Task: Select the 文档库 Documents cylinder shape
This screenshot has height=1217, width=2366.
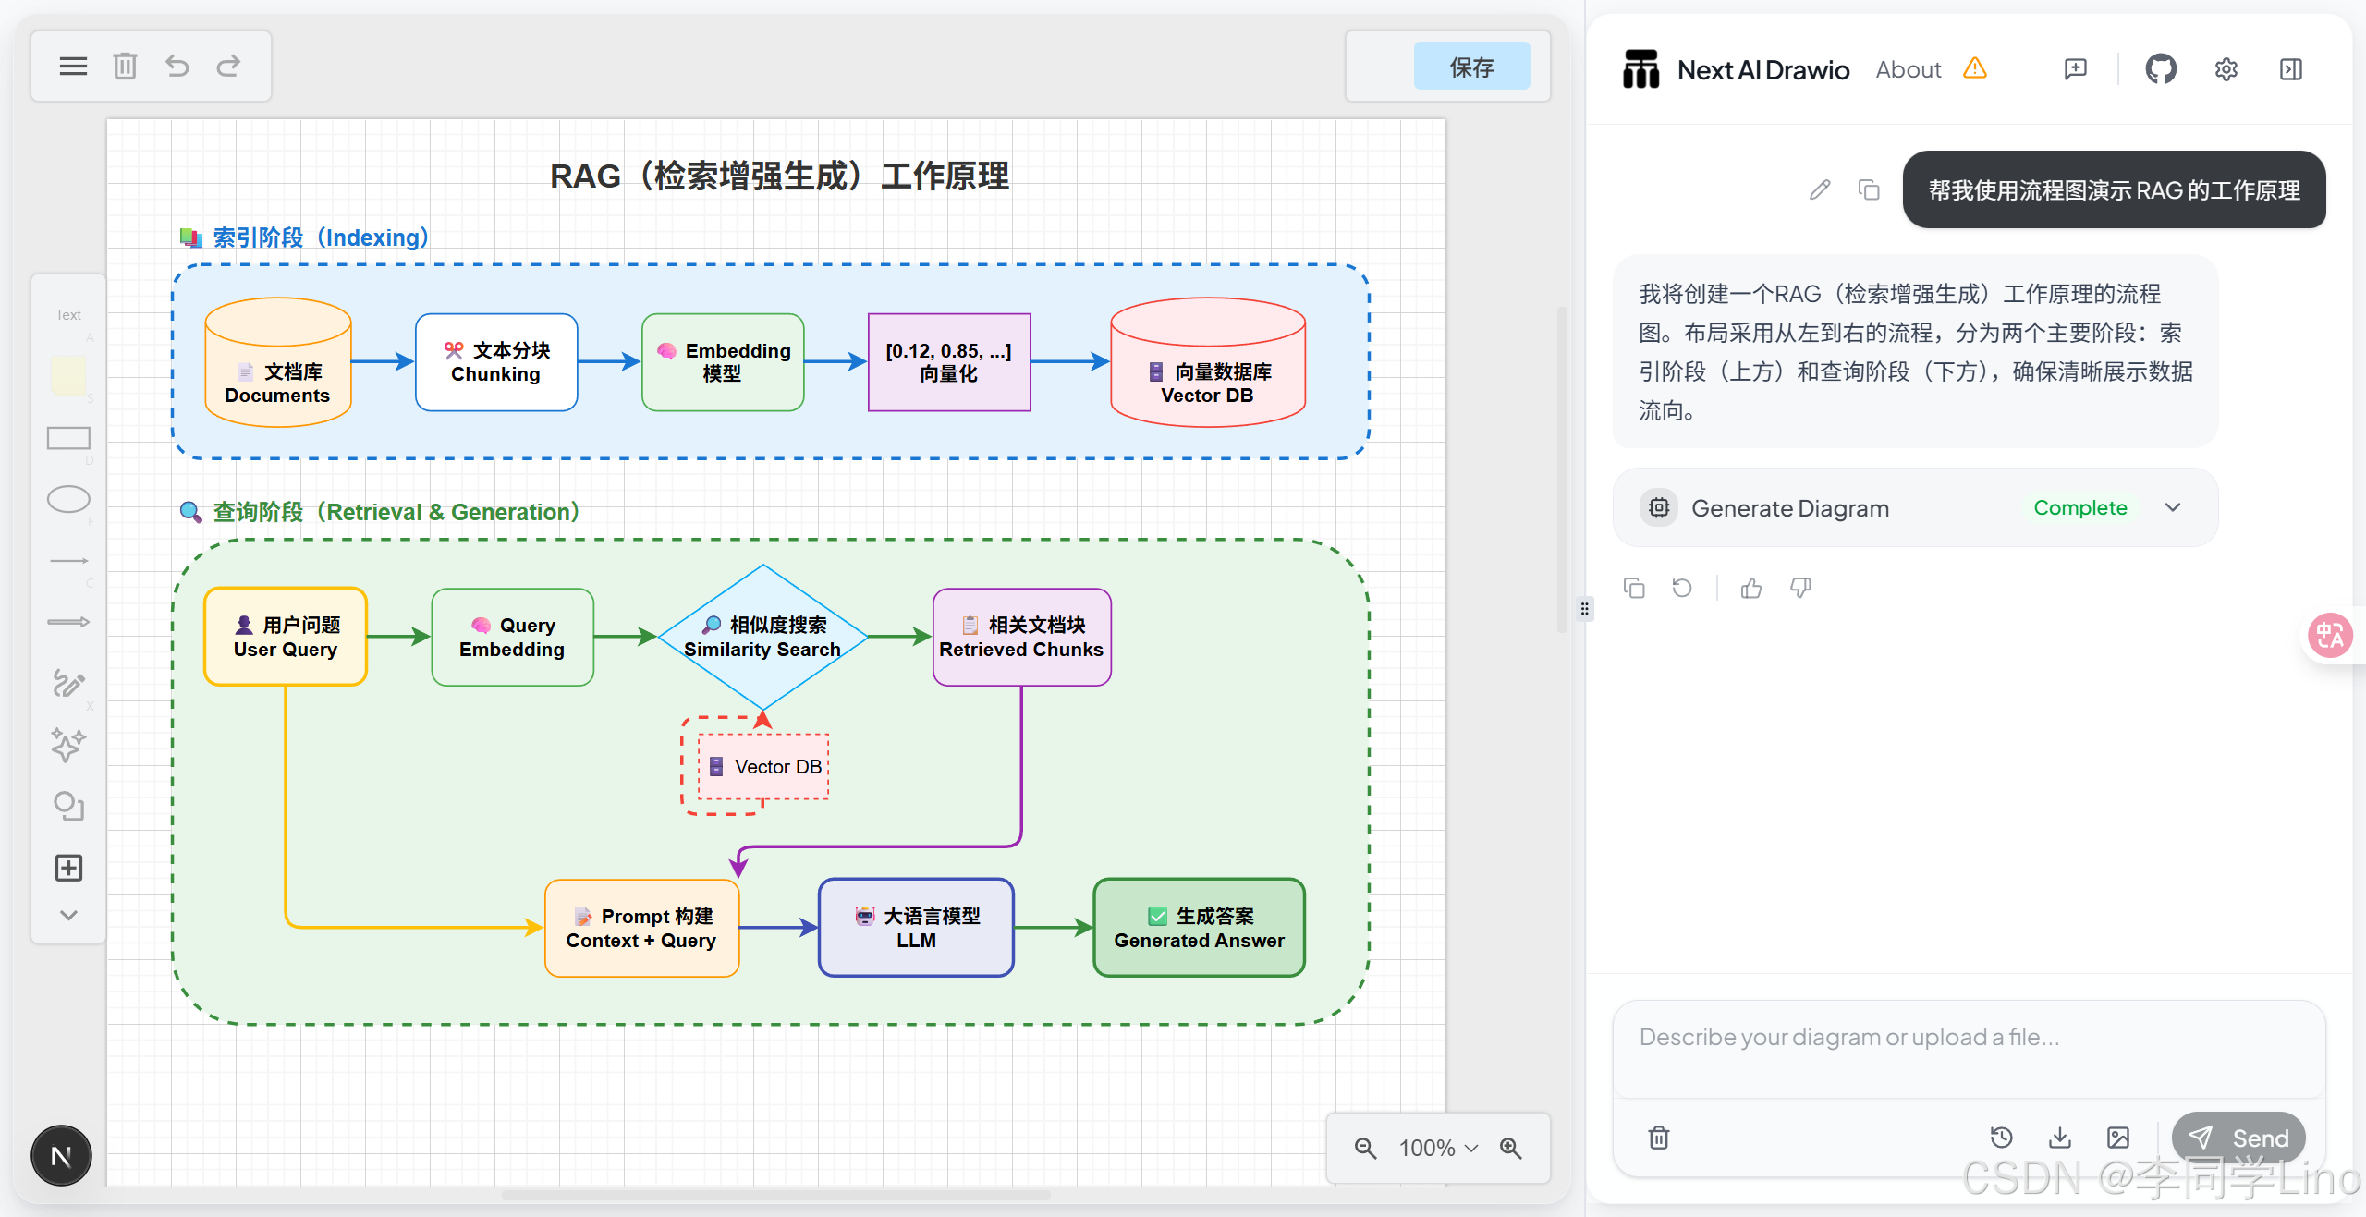Action: (278, 362)
